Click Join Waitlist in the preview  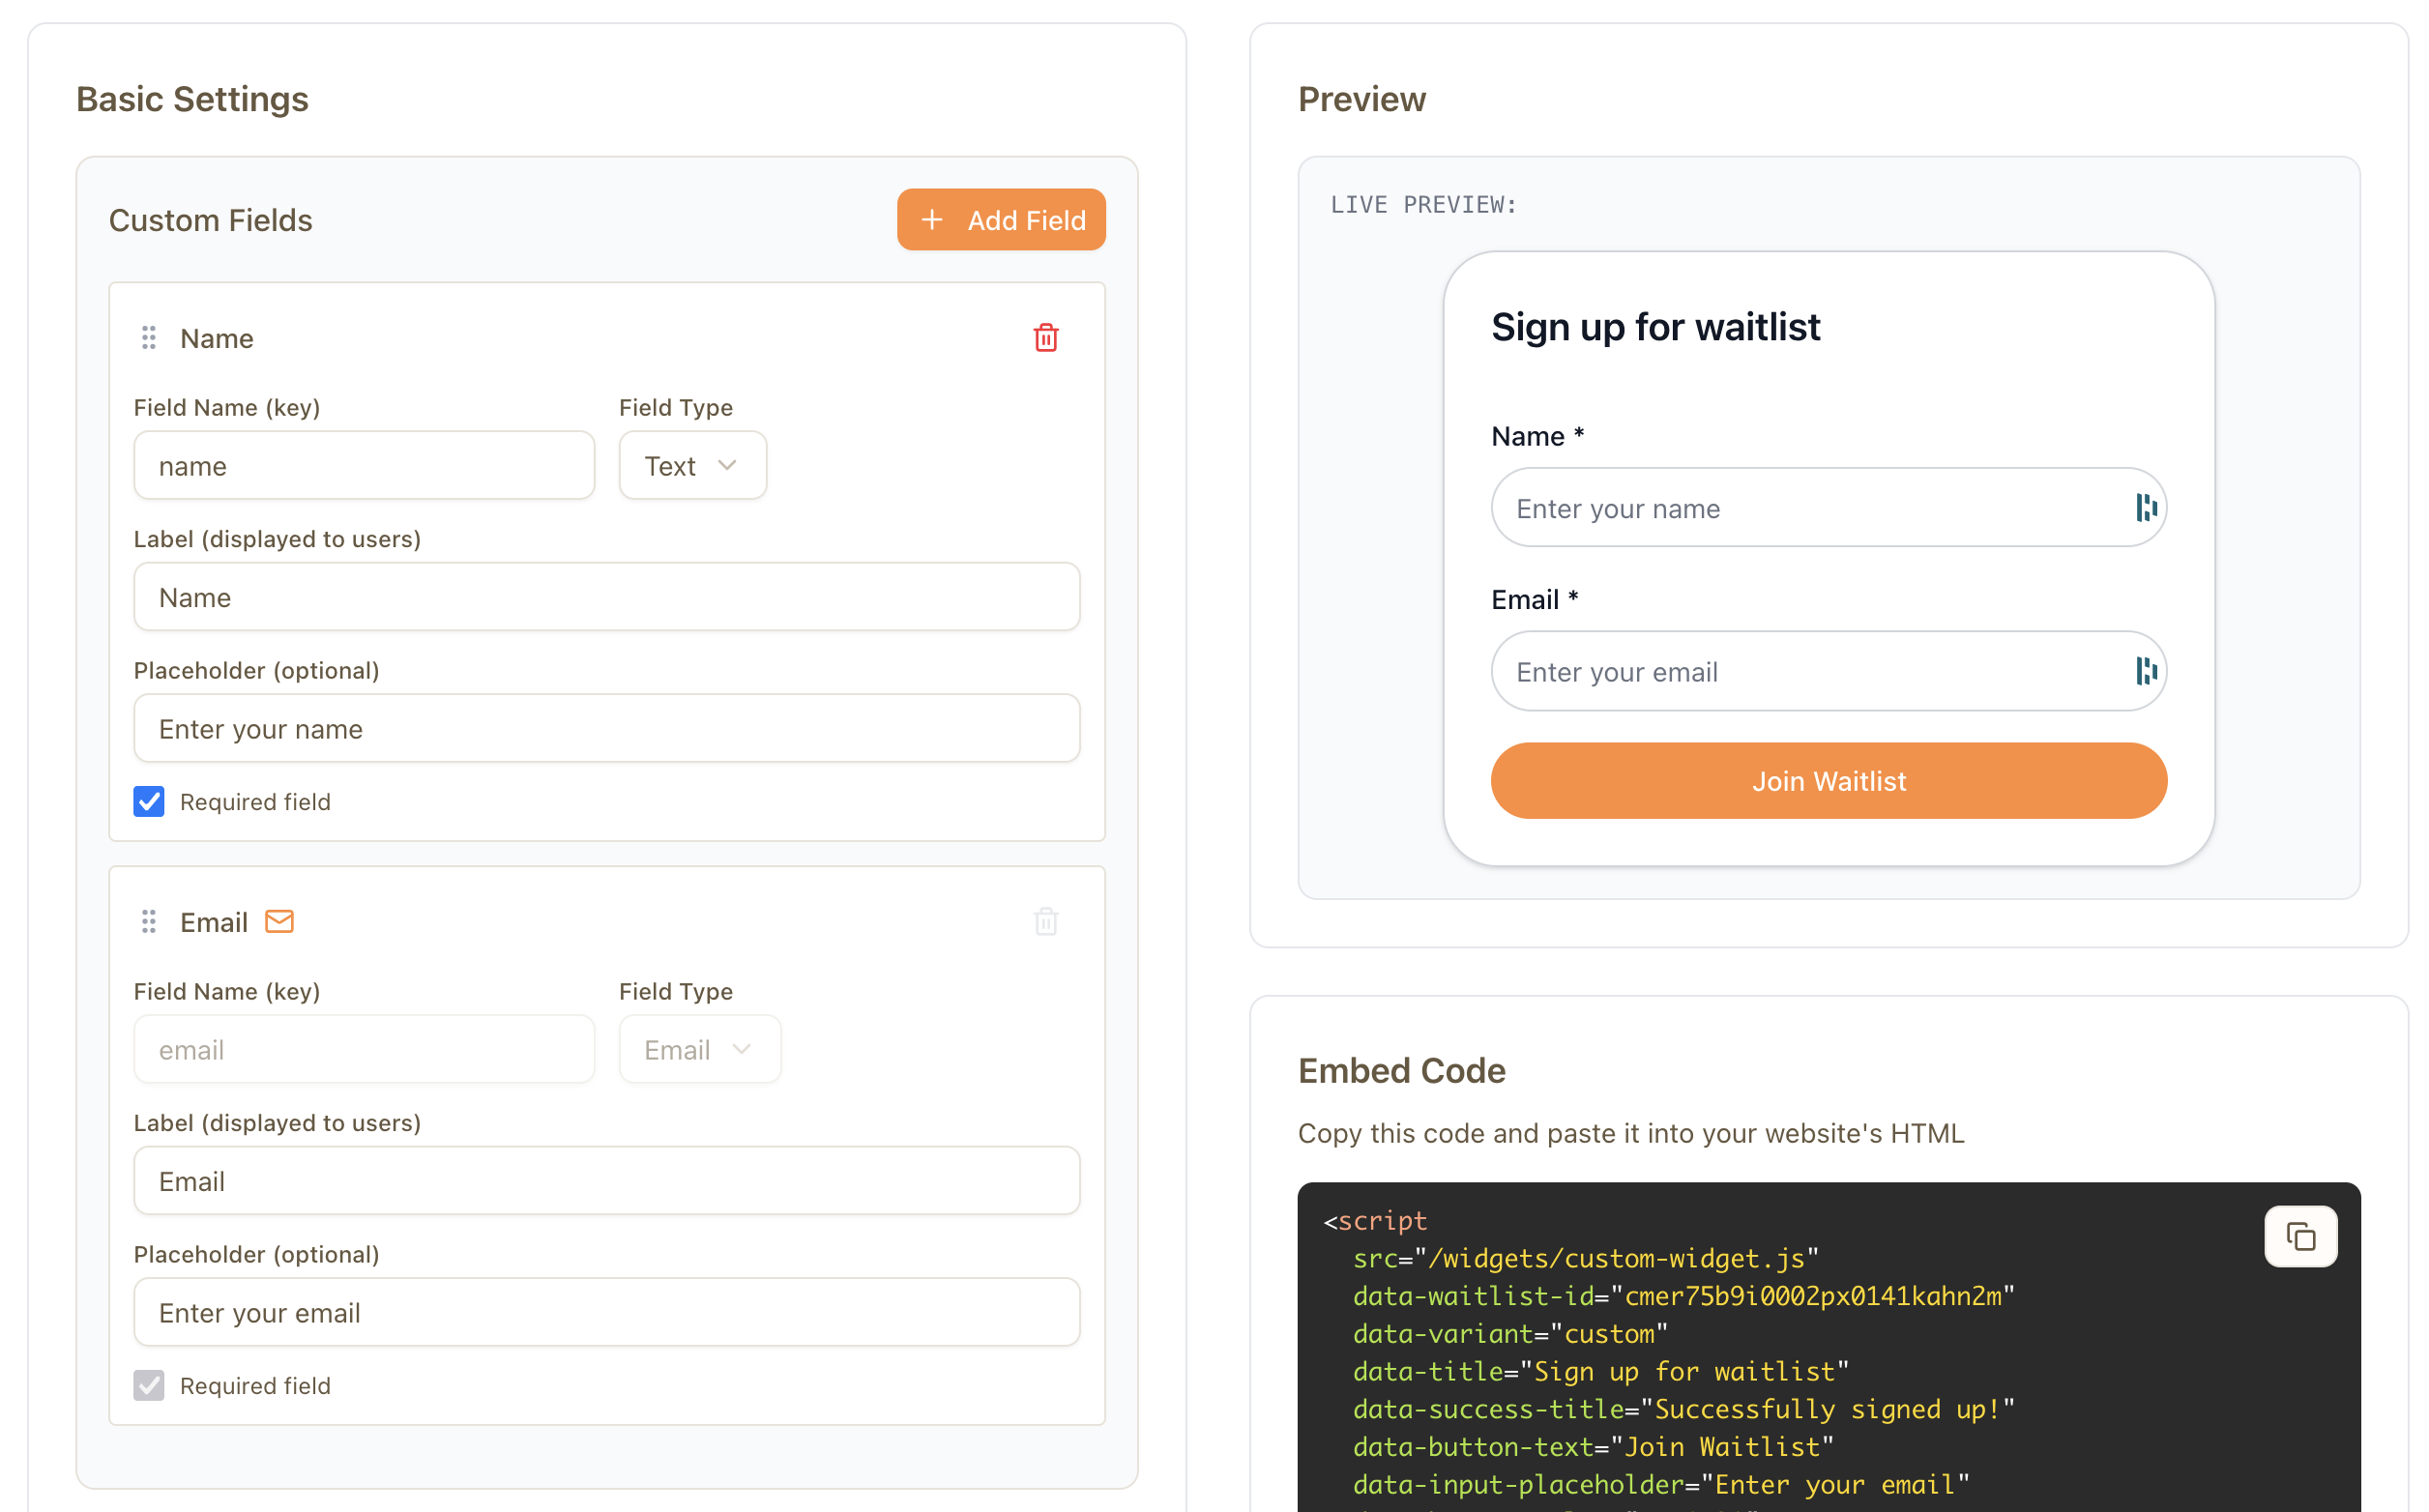pos(1828,780)
